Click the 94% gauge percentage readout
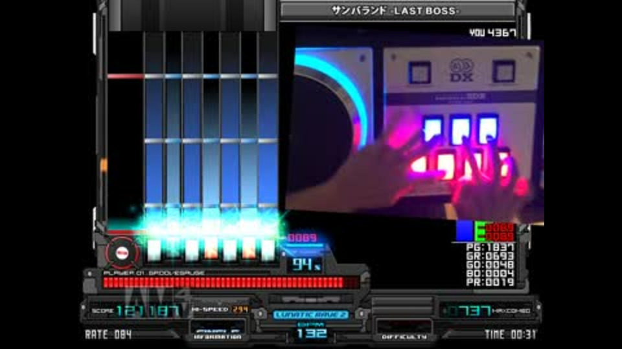The width and height of the screenshot is (622, 349). click(x=305, y=264)
